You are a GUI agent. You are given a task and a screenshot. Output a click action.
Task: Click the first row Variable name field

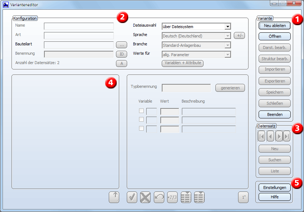151,112
